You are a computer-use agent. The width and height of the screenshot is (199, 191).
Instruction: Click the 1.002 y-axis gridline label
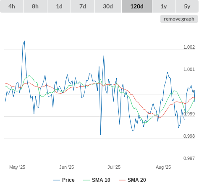(x=189, y=47)
